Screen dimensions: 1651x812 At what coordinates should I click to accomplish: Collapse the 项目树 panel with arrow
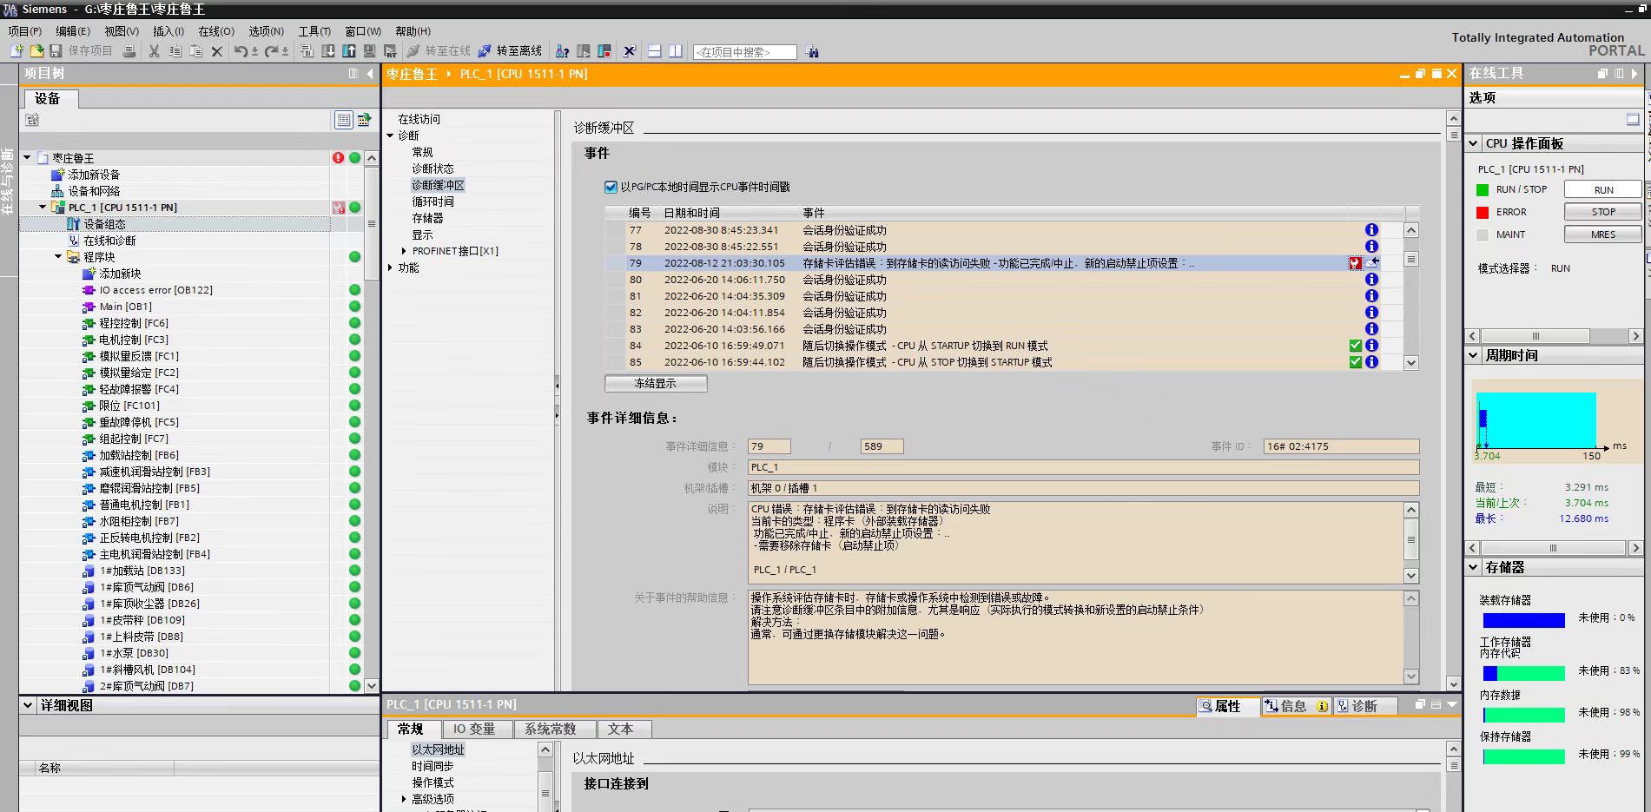(371, 74)
